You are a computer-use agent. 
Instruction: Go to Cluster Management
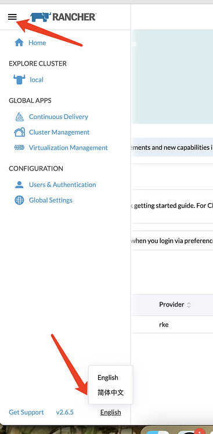59,132
